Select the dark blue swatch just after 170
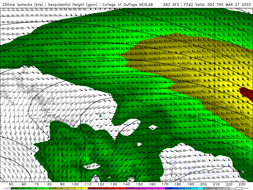Image resolution: width=253 pixels, height=190 pixels. [168, 188]
